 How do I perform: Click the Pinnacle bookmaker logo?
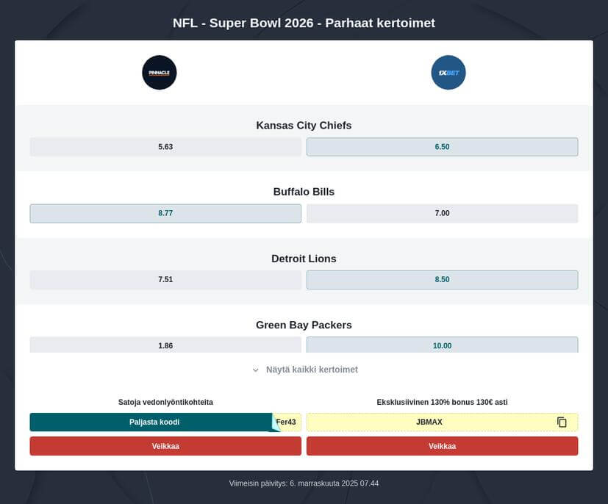[x=159, y=72]
